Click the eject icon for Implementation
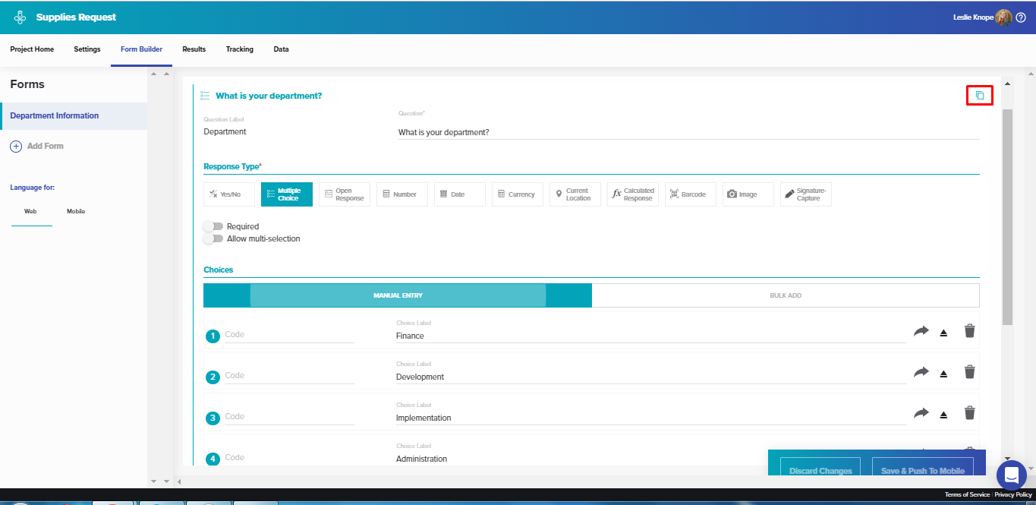 pos(943,415)
